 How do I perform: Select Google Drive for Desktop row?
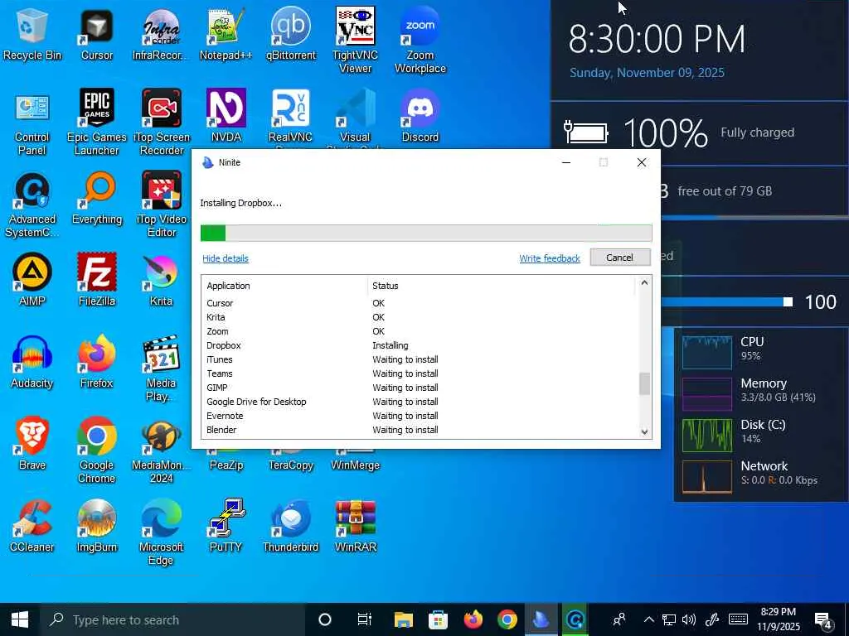pyautogui.click(x=420, y=402)
